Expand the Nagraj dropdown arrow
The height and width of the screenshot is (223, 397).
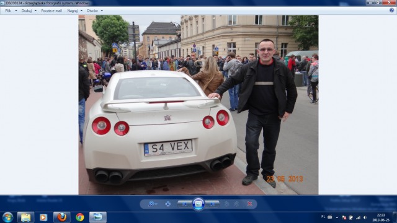point(81,11)
